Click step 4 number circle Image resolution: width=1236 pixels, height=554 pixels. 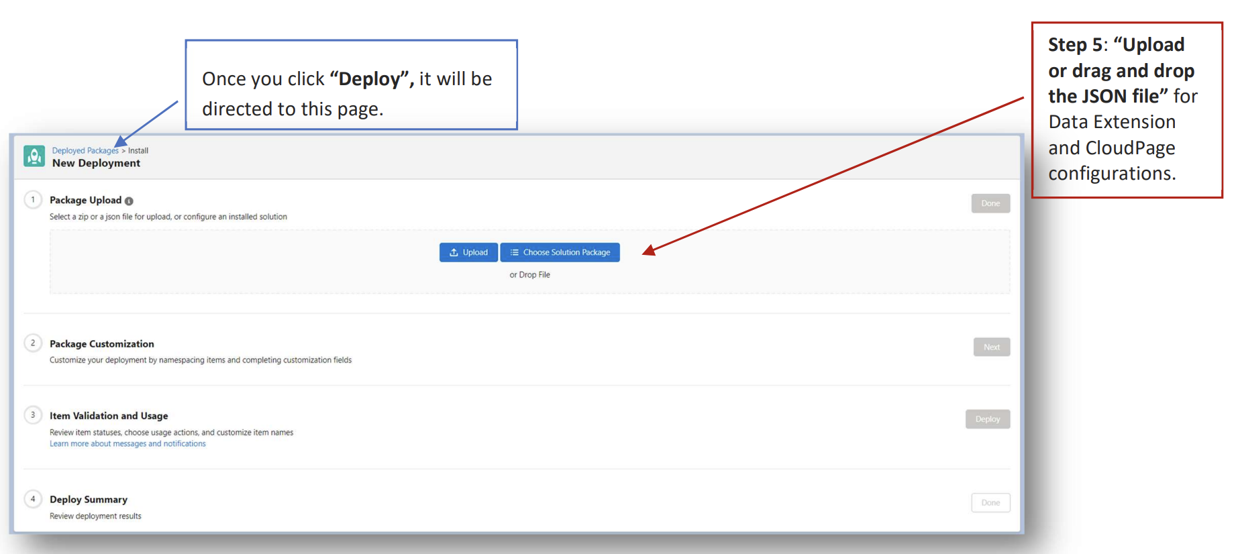click(33, 499)
